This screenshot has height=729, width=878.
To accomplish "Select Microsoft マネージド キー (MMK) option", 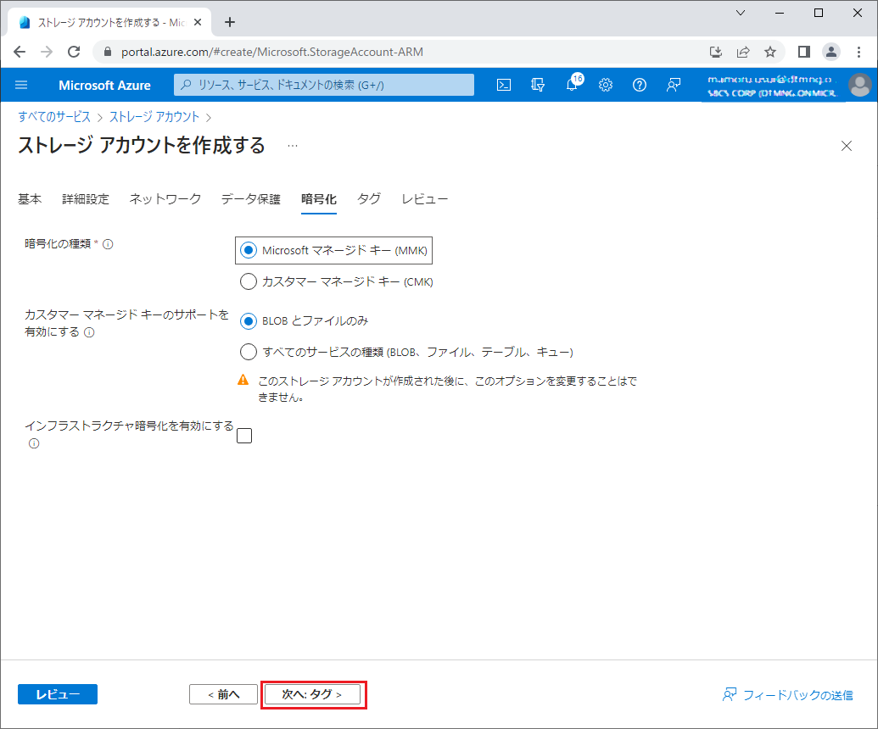I will click(249, 251).
